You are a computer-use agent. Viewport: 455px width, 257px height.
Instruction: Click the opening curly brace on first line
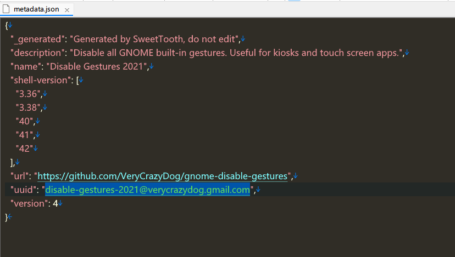click(x=7, y=25)
